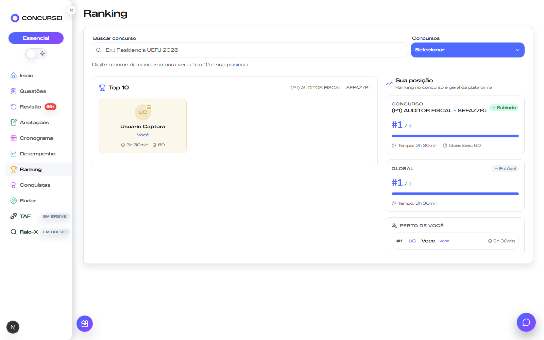Click the Radar target icon
This screenshot has height=340, width=544.
tap(14, 201)
